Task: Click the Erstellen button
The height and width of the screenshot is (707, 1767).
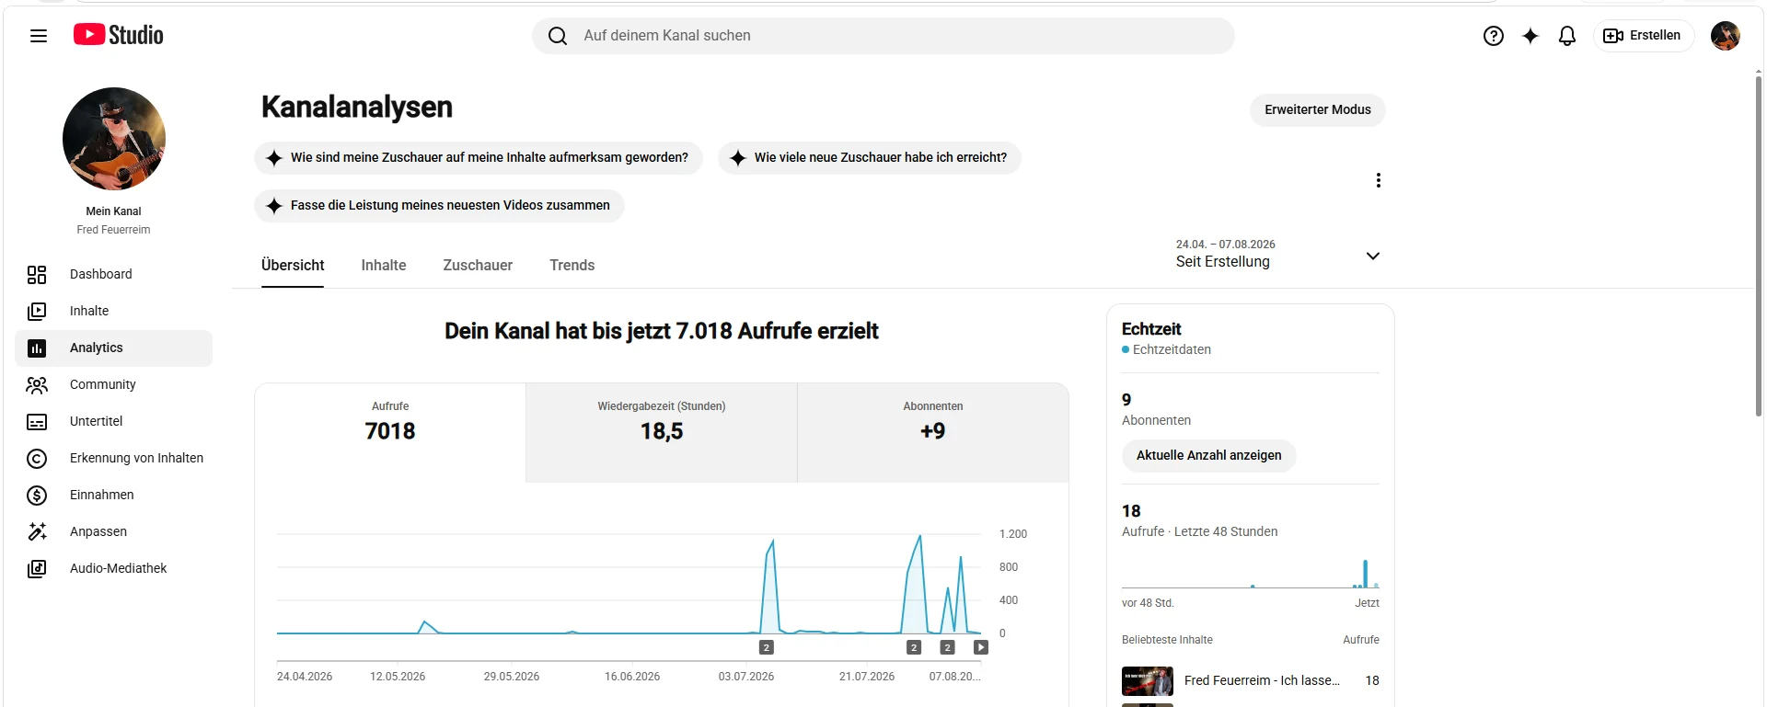Action: click(x=1644, y=36)
